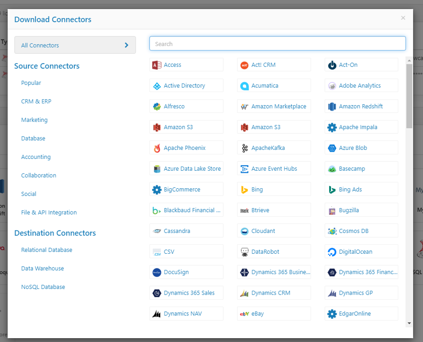Choose the ApacheKafka connector icon
The image size is (423, 342).
(x=245, y=148)
